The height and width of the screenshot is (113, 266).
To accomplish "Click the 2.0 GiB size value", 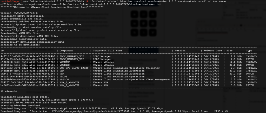I will click(236, 56).
